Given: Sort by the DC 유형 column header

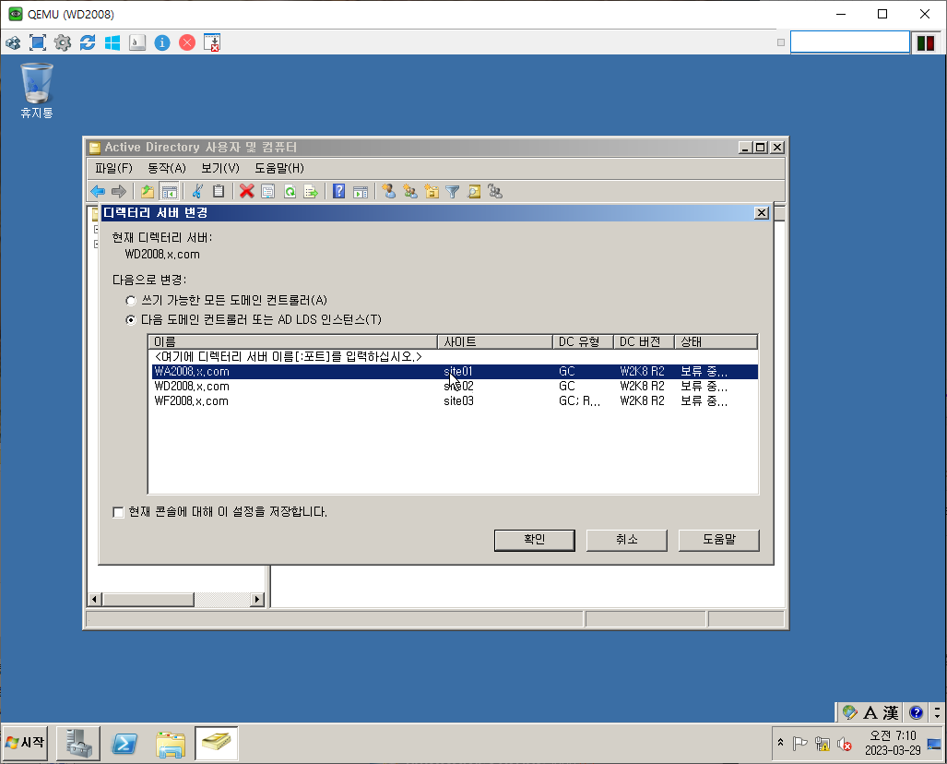Looking at the screenshot, I should click(x=583, y=341).
